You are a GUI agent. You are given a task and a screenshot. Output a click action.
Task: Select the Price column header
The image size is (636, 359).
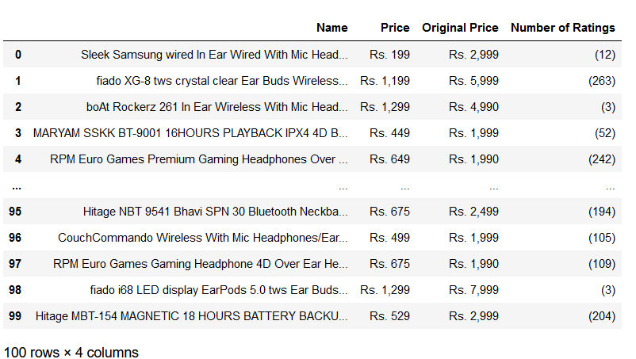click(x=395, y=28)
